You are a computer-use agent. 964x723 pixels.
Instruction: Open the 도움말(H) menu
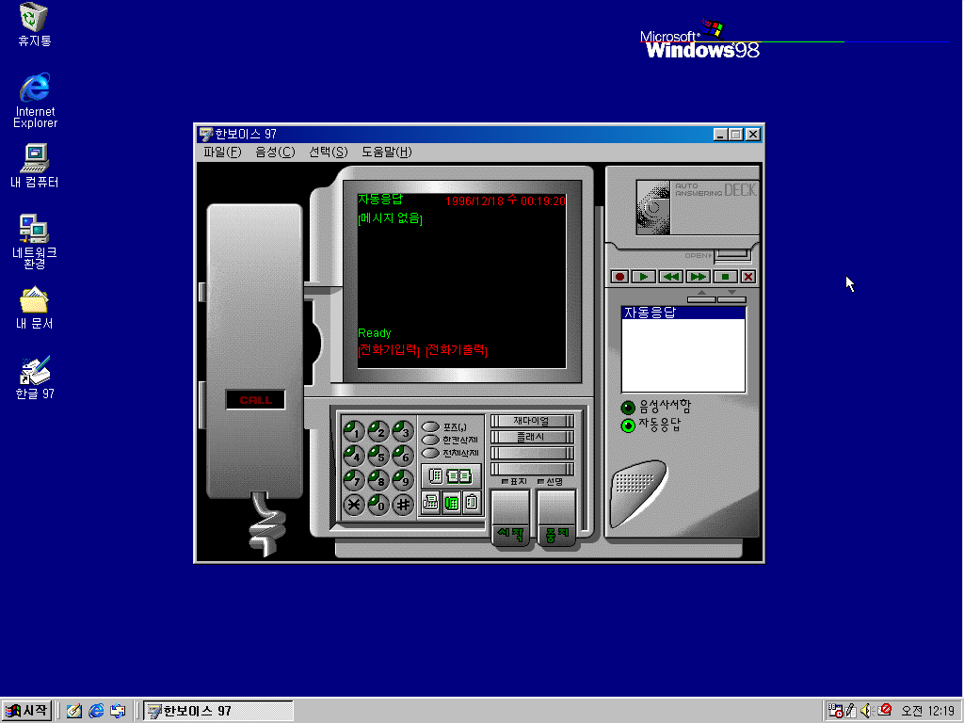(x=386, y=152)
